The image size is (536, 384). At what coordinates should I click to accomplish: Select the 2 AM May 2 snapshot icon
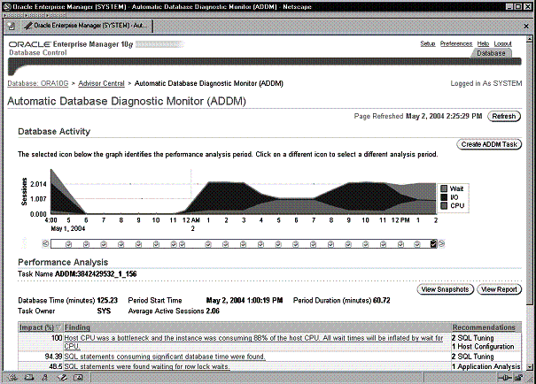tap(226, 244)
